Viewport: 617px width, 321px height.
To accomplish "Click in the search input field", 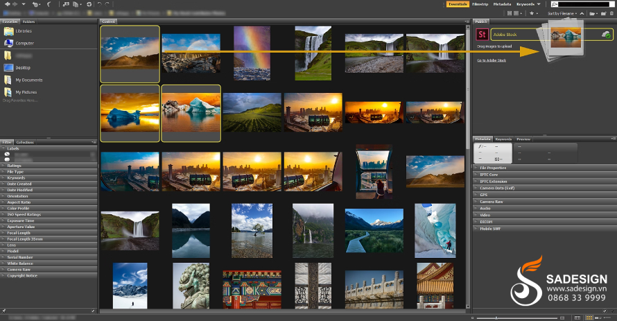I will tap(583, 4).
